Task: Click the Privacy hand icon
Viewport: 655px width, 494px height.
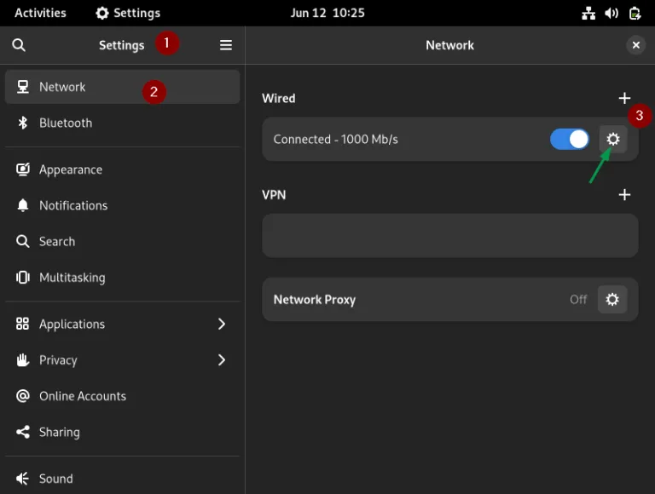Action: (22, 359)
